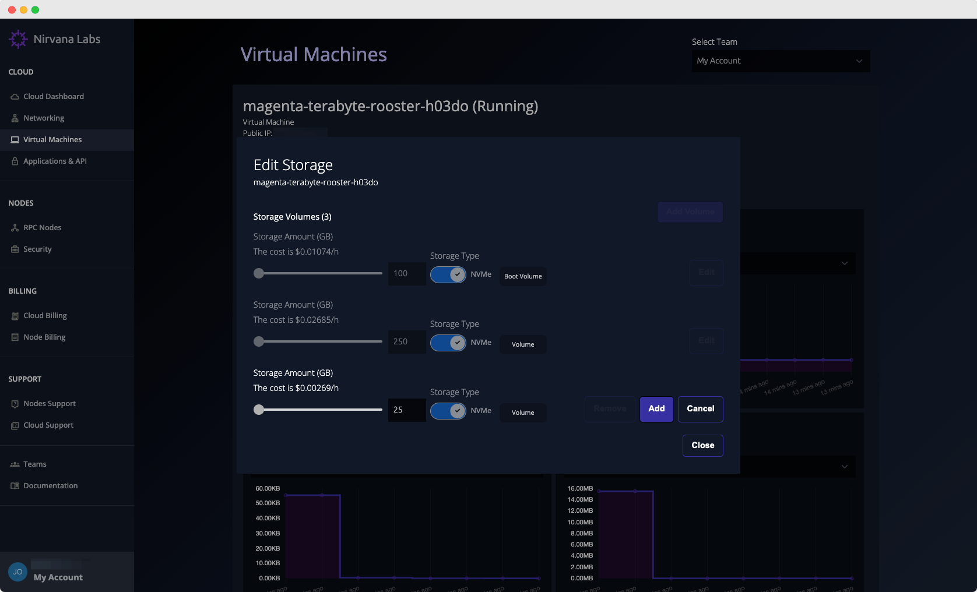Click the Networking sidebar icon
Image resolution: width=977 pixels, height=592 pixels.
(x=15, y=118)
